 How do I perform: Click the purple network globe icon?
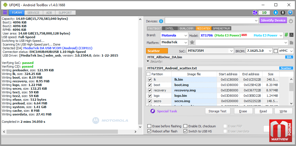(255, 13)
